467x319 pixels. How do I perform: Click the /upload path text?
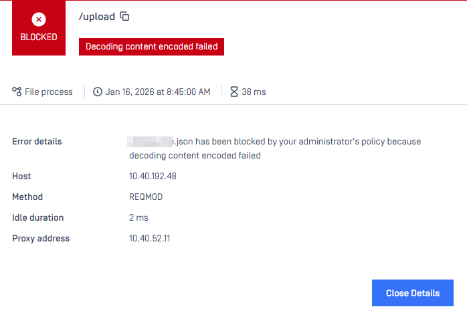[x=96, y=17]
